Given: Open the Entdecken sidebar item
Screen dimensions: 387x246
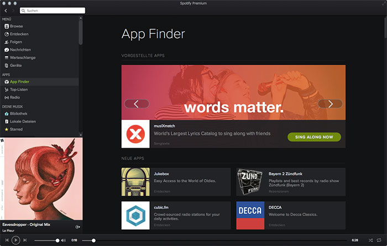Looking at the screenshot, I should pyautogui.click(x=16, y=34).
